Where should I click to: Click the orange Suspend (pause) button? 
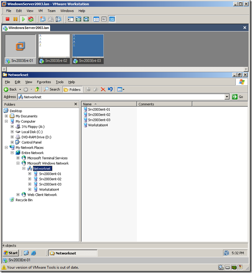point(15,19)
